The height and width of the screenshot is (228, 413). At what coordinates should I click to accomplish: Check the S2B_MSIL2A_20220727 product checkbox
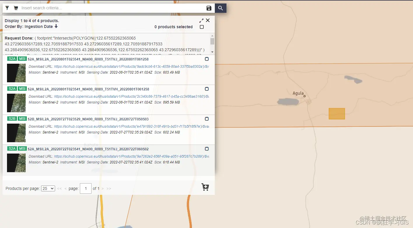click(207, 119)
